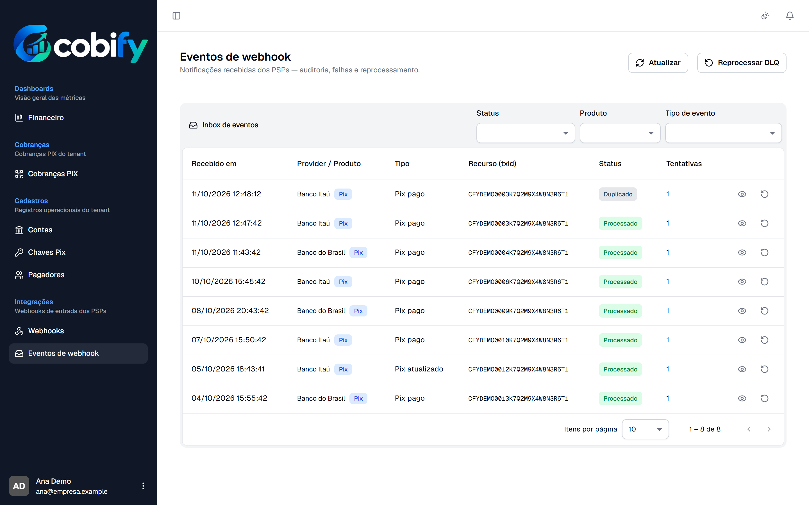809x505 pixels.
Task: Reprocess the 10/10/2026 15:45:42 event
Action: [x=764, y=282]
